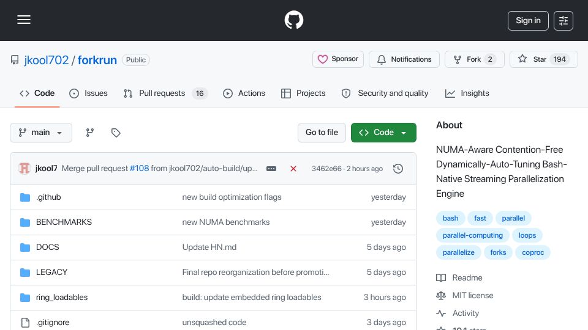Click the pull requests count 16 badge

click(200, 94)
